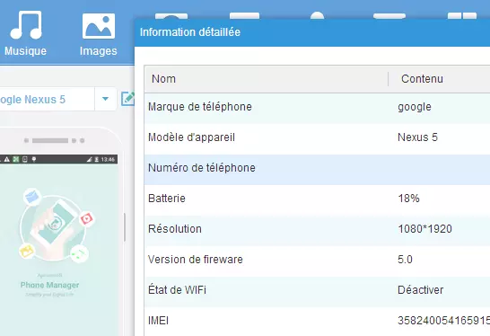This screenshot has width=490, height=336.
Task: Expand the Google Nexus 5 device dropdown
Action: tap(105, 99)
